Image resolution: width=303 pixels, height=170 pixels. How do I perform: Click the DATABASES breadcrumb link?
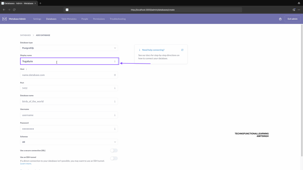coord(25,35)
